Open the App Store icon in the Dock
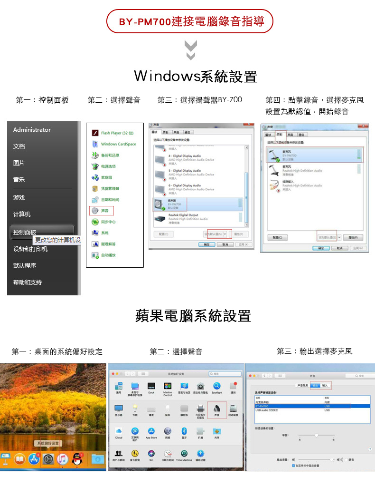The width and height of the screenshot is (375, 487). tap(34, 459)
